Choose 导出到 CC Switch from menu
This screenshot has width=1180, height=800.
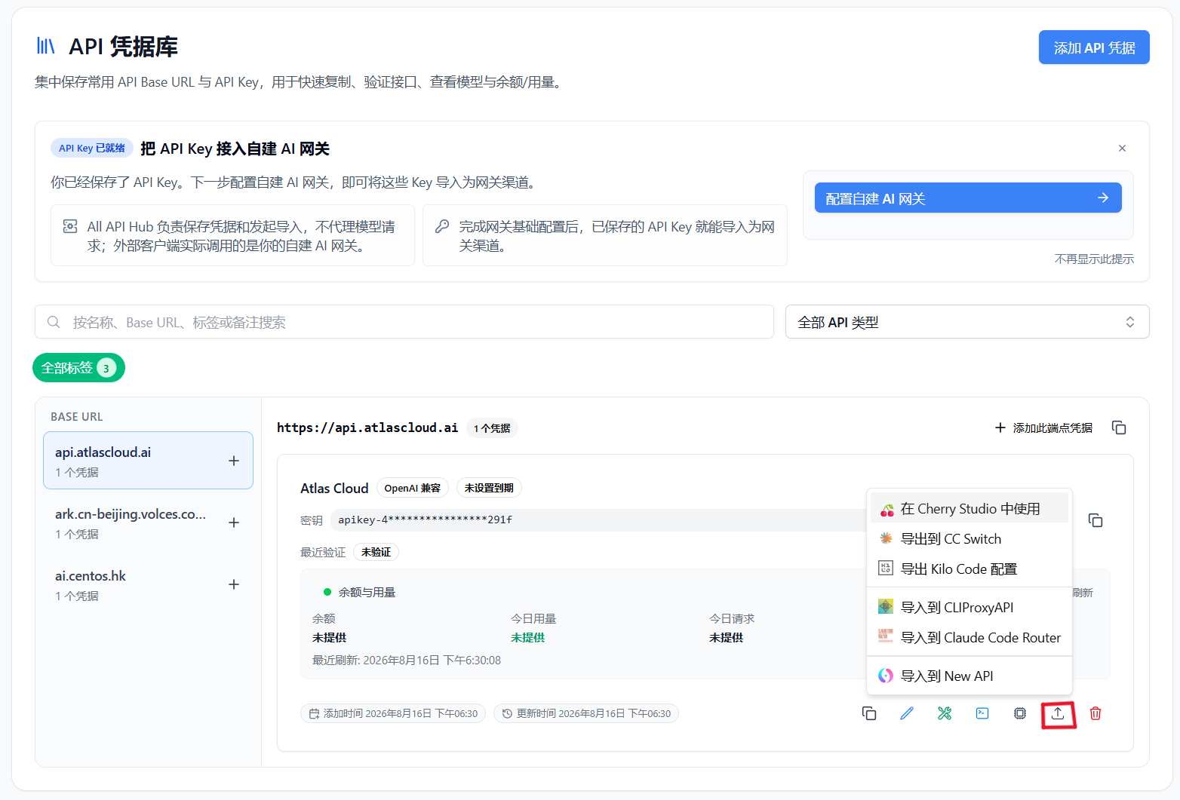click(x=970, y=538)
